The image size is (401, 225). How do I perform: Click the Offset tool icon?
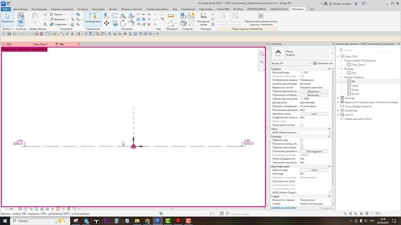point(115,16)
